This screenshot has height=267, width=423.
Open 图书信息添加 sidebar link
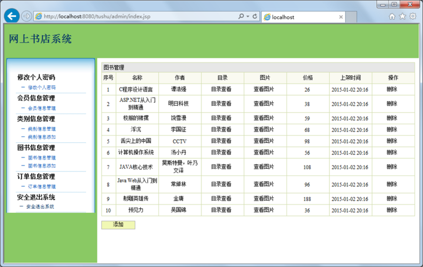click(42, 166)
